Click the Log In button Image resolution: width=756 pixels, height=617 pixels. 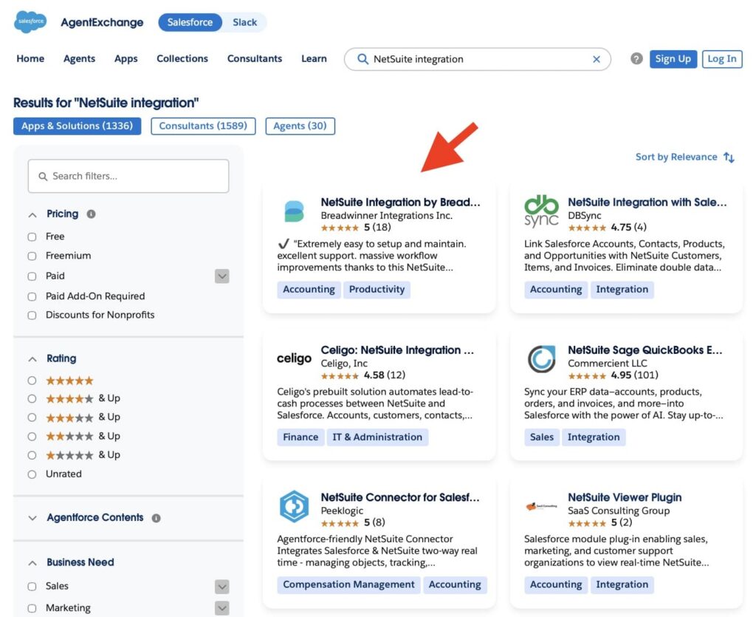coord(722,59)
